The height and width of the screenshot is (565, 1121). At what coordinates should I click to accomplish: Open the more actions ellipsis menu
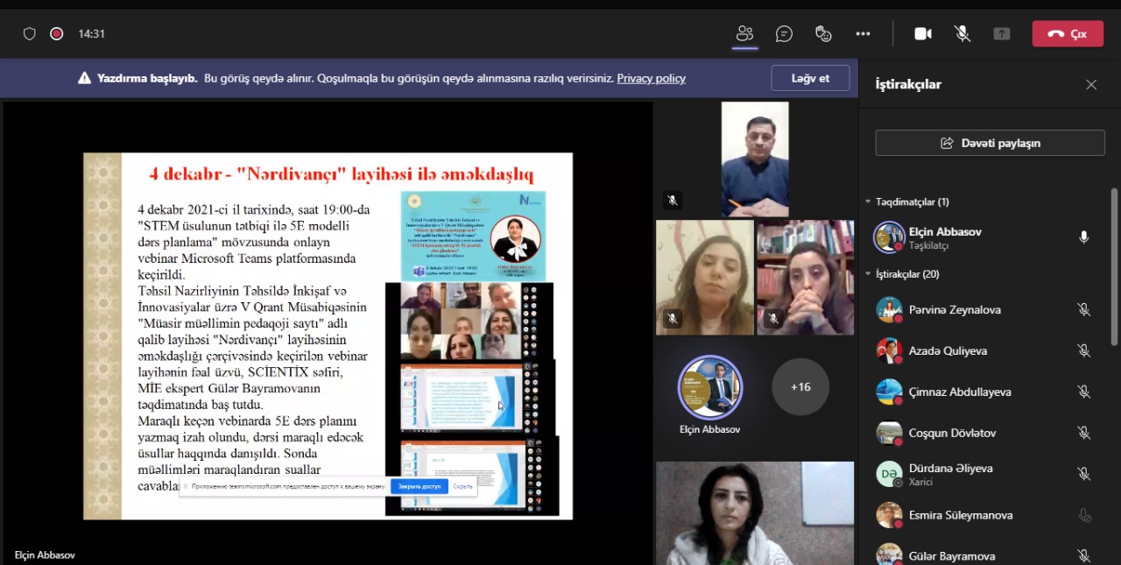point(863,33)
